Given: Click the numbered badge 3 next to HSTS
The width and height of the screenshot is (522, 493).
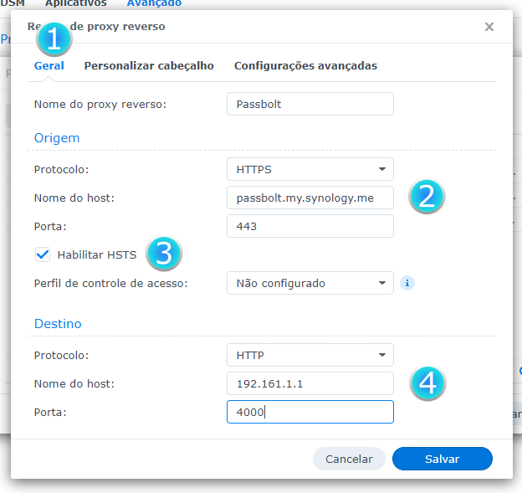Looking at the screenshot, I should click(164, 253).
